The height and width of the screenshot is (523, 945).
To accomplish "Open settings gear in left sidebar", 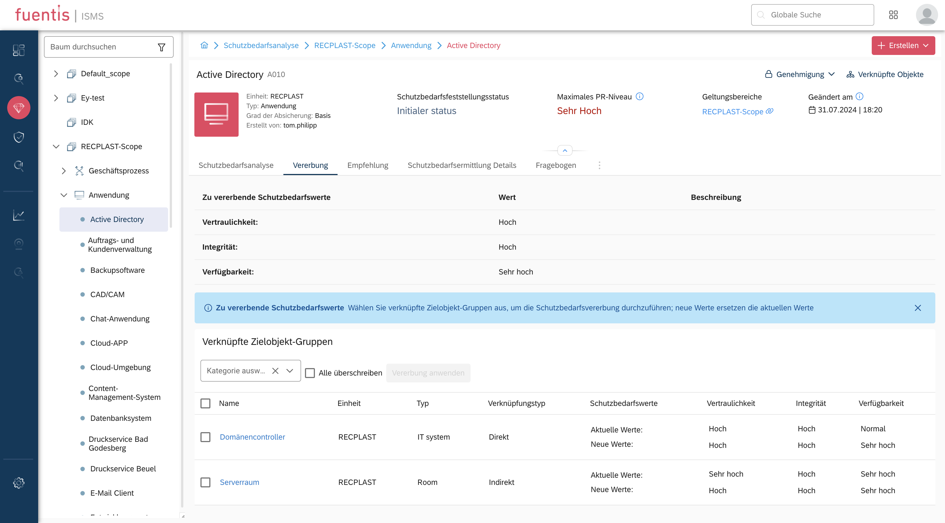I will tap(19, 483).
